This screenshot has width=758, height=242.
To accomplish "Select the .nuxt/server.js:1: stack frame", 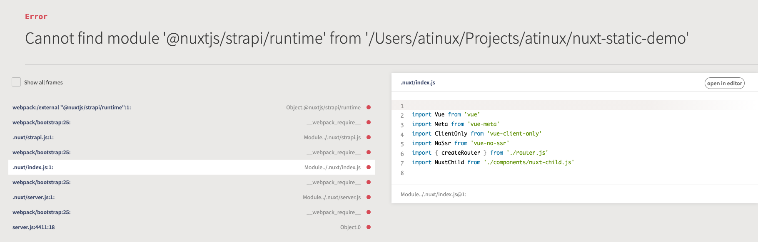I will coord(192,197).
